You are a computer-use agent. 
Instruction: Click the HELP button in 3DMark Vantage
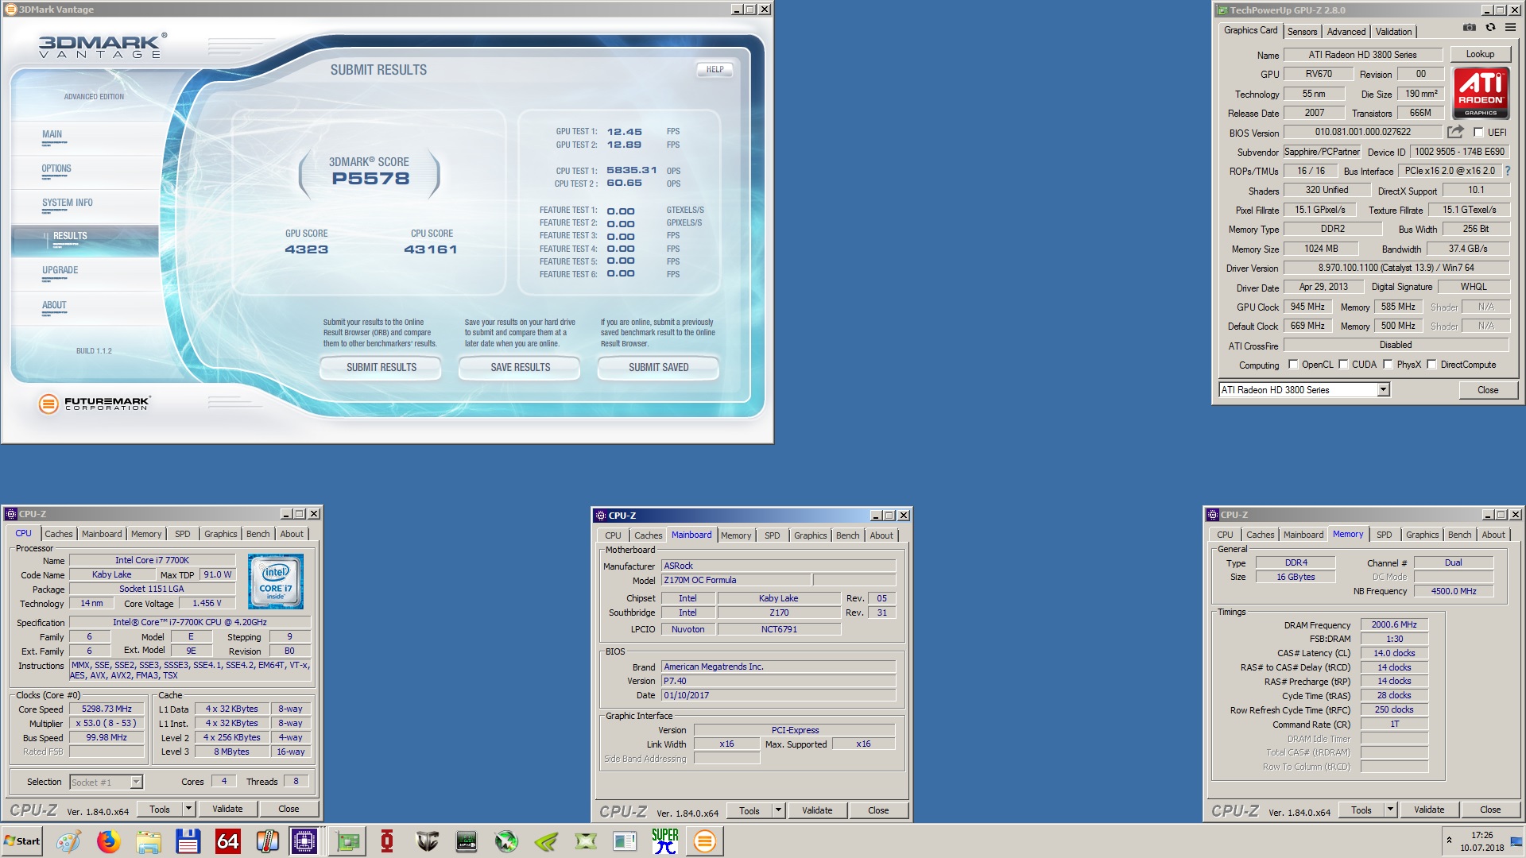pos(715,69)
